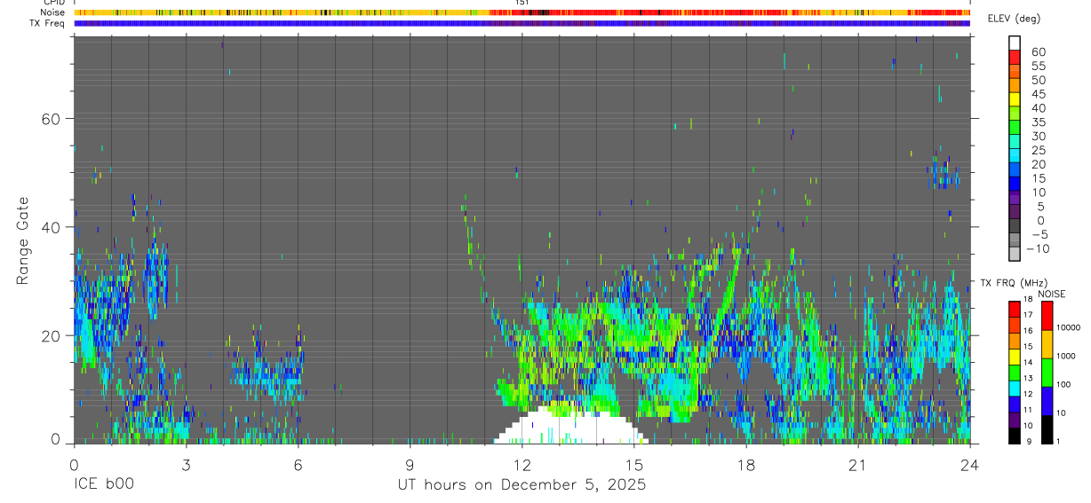Click the Noise color bar above plot
Screen dimensions: 1091x503
[522, 12]
